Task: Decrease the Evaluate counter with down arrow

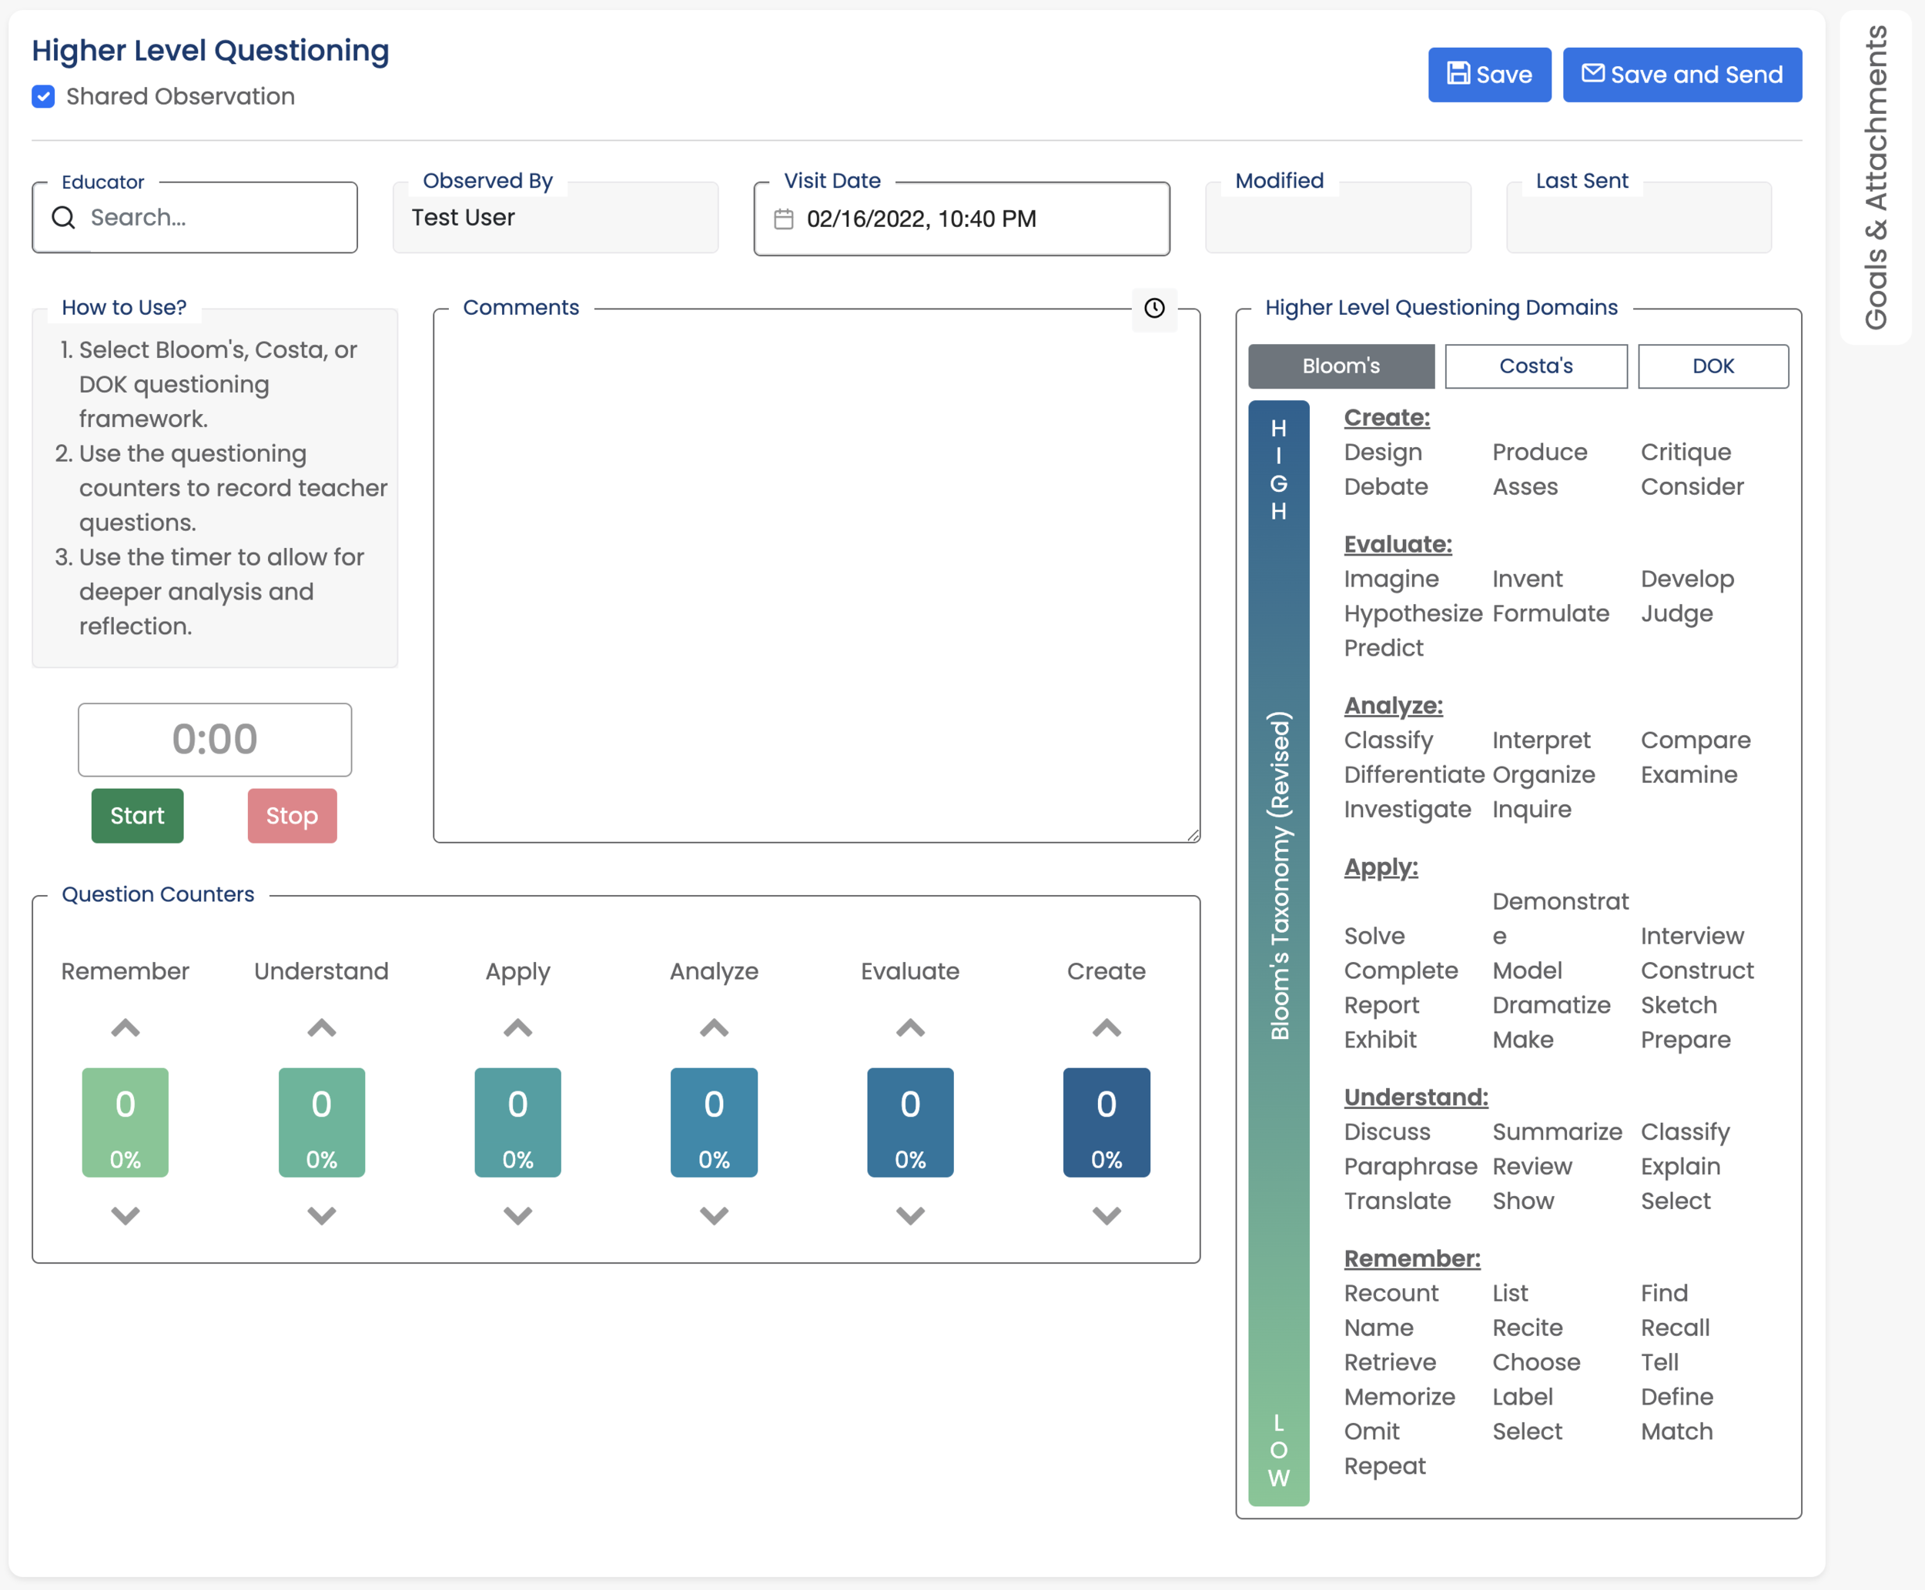Action: [910, 1215]
